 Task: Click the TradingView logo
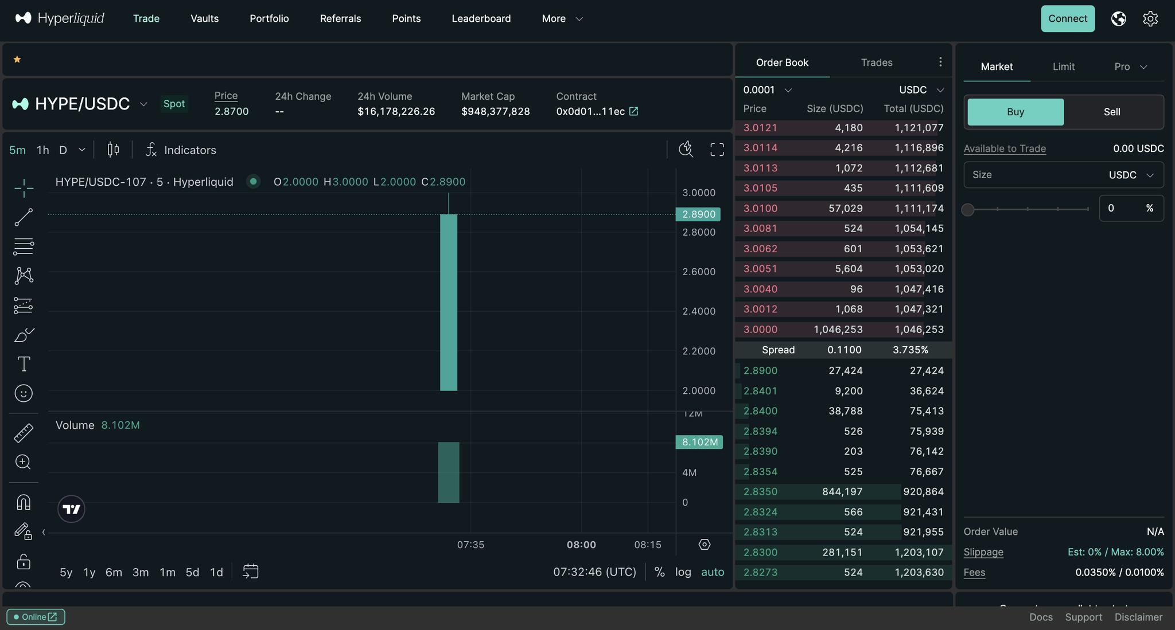pos(72,509)
